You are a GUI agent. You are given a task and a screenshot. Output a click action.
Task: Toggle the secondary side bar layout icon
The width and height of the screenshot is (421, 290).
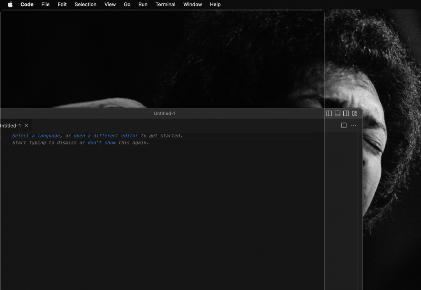(346, 114)
